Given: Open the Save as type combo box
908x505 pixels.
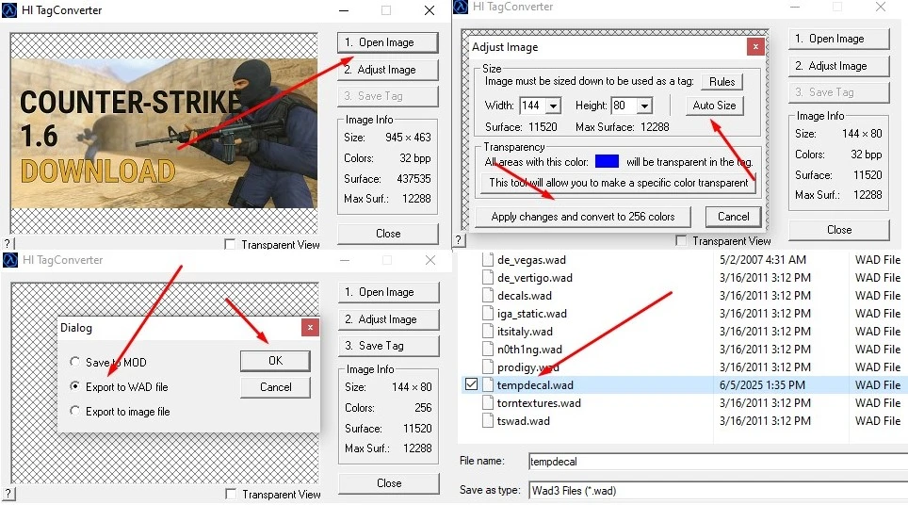Looking at the screenshot, I should (718, 491).
